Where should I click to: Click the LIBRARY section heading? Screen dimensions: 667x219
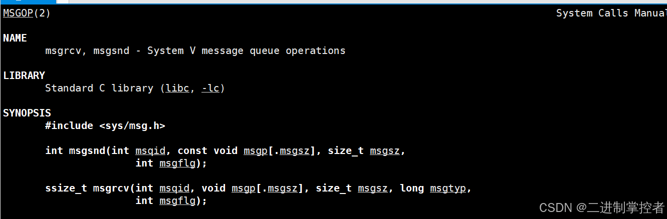[x=24, y=75]
